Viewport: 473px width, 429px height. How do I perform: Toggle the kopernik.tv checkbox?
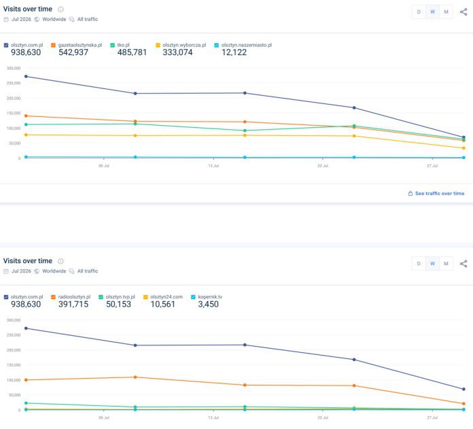(x=193, y=297)
